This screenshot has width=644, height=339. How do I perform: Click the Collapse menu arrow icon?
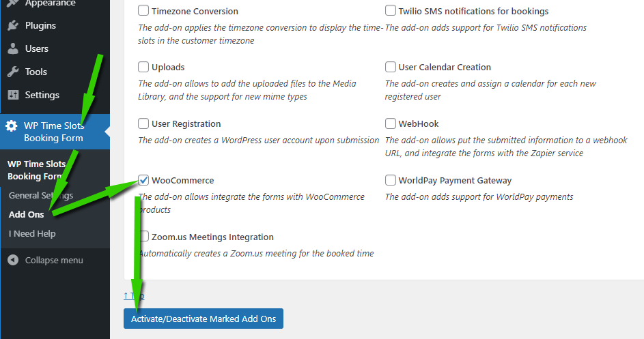[x=12, y=260]
